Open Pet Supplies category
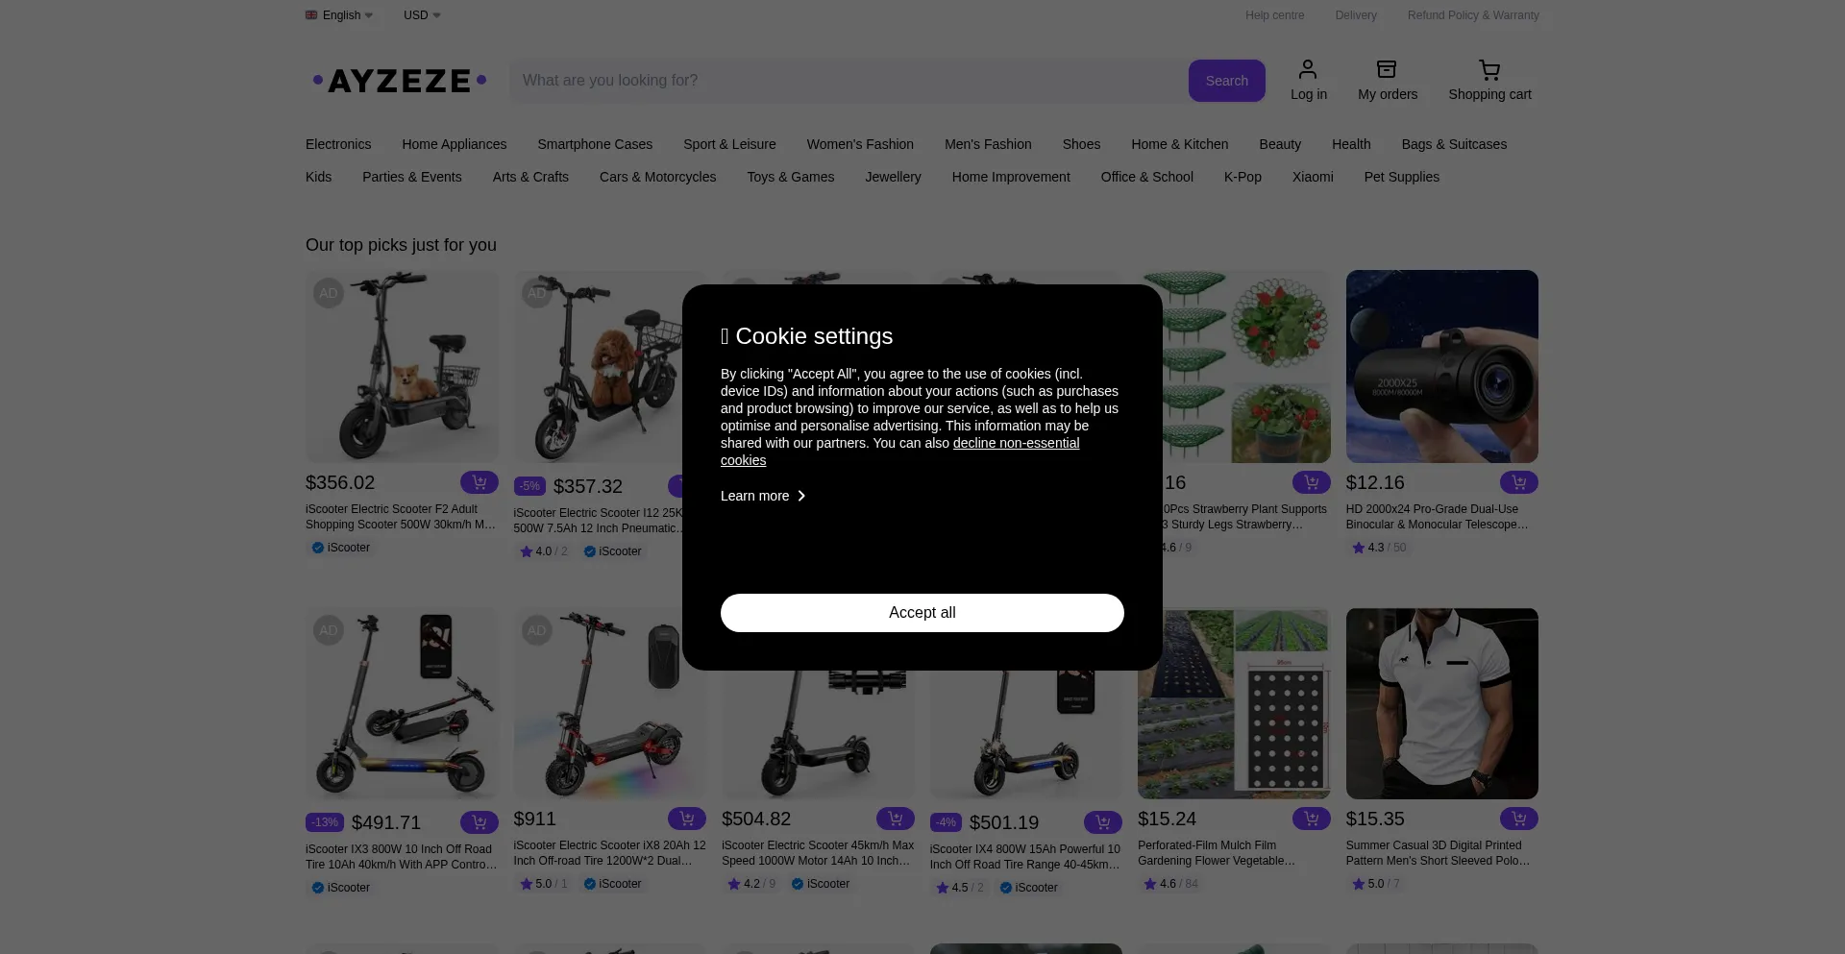The height and width of the screenshot is (954, 1845). pyautogui.click(x=1401, y=177)
